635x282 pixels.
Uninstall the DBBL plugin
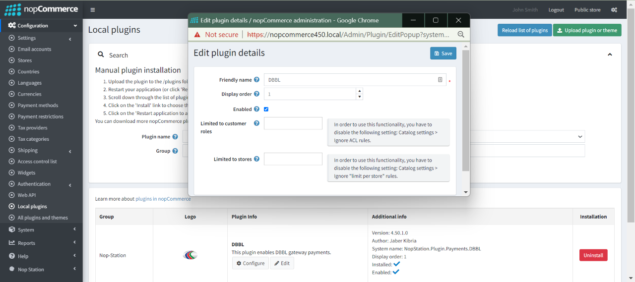coord(593,255)
